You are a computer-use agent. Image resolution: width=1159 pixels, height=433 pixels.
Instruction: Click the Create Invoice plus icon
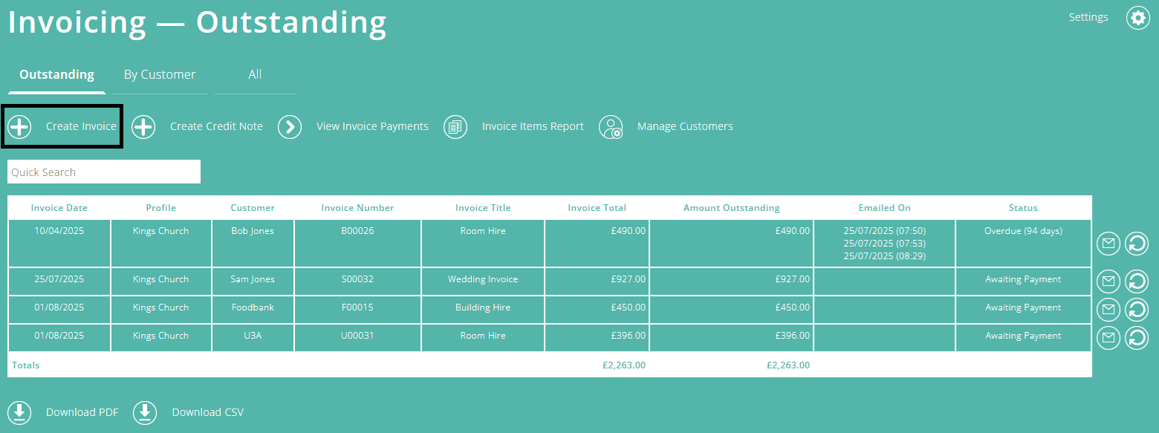tap(19, 127)
